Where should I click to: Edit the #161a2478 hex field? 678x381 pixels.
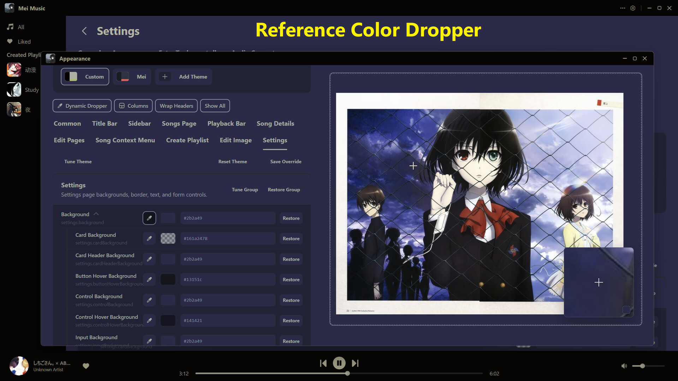[228, 238]
